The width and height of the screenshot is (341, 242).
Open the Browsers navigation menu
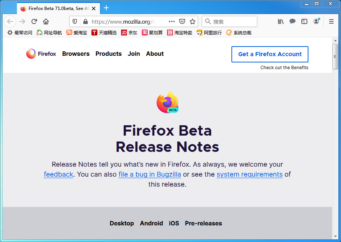[76, 54]
